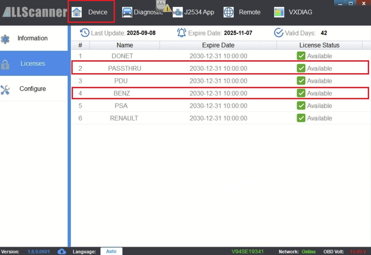Select the PSA license name
This screenshot has width=371, height=255.
click(121, 105)
